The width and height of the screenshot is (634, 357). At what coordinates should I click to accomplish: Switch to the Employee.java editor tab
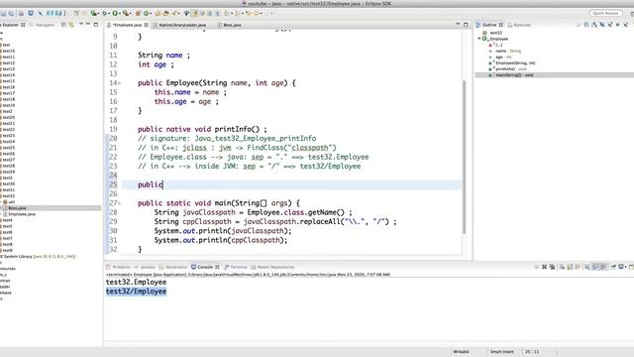127,25
